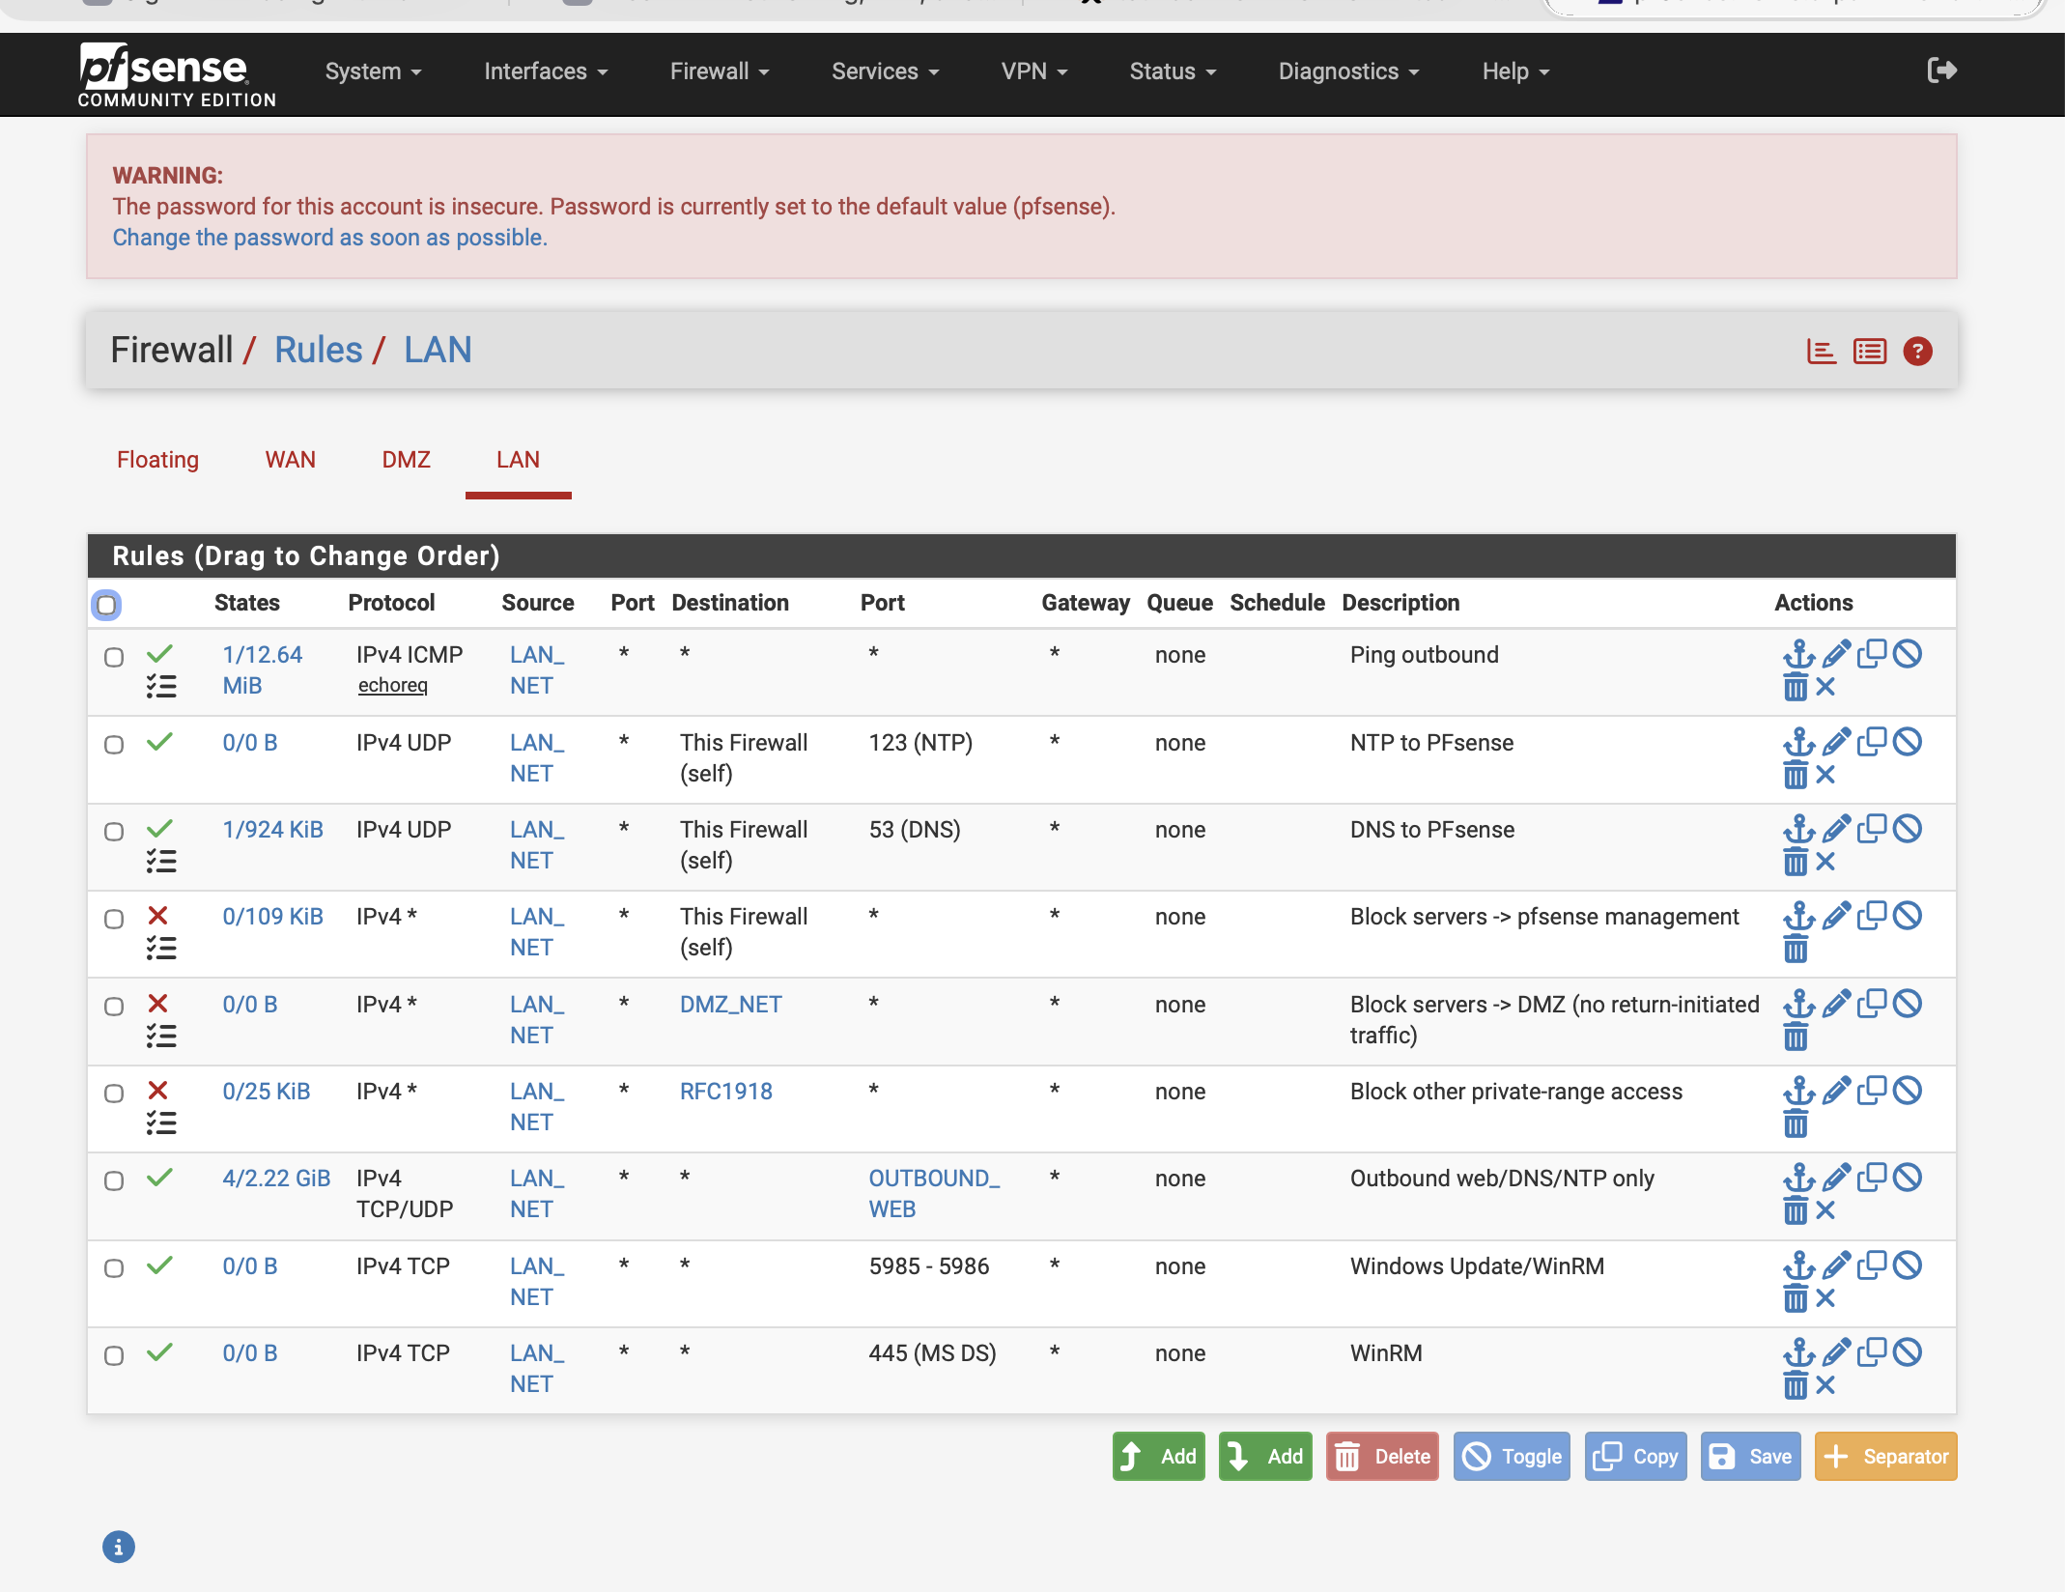Edit the NTP to PFsense rule
The image size is (2065, 1592).
[x=1836, y=743]
